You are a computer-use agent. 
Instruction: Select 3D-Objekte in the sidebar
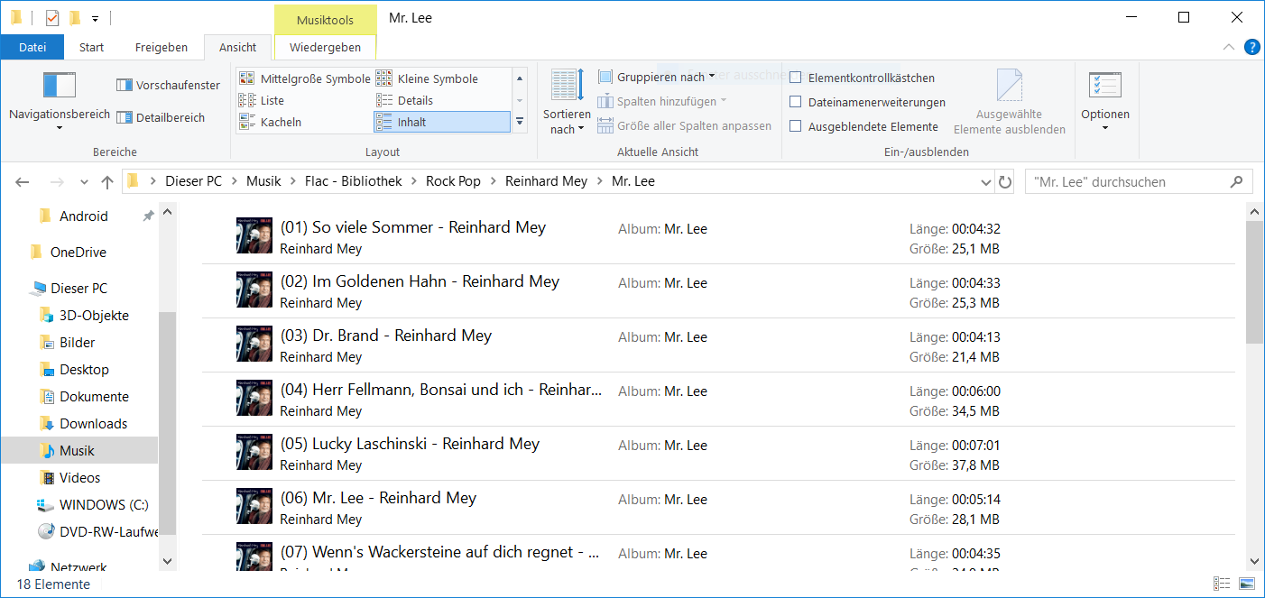pyautogui.click(x=94, y=316)
